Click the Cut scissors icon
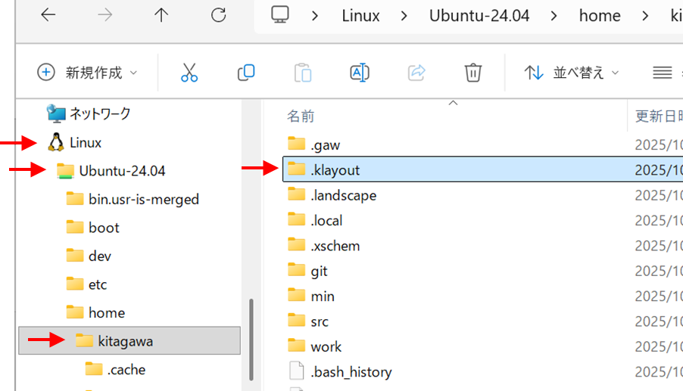The image size is (683, 391). tap(189, 73)
